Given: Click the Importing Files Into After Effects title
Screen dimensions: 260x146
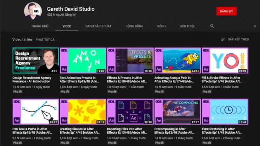Looking at the screenshot, I should click(x=127, y=131).
